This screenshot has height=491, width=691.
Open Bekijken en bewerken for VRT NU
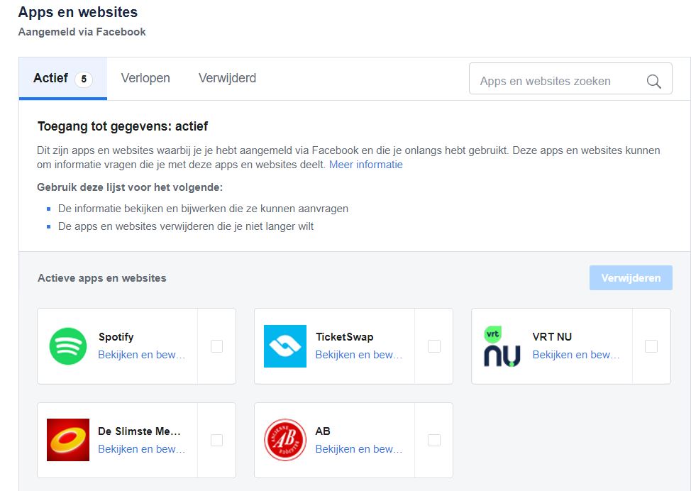(575, 355)
